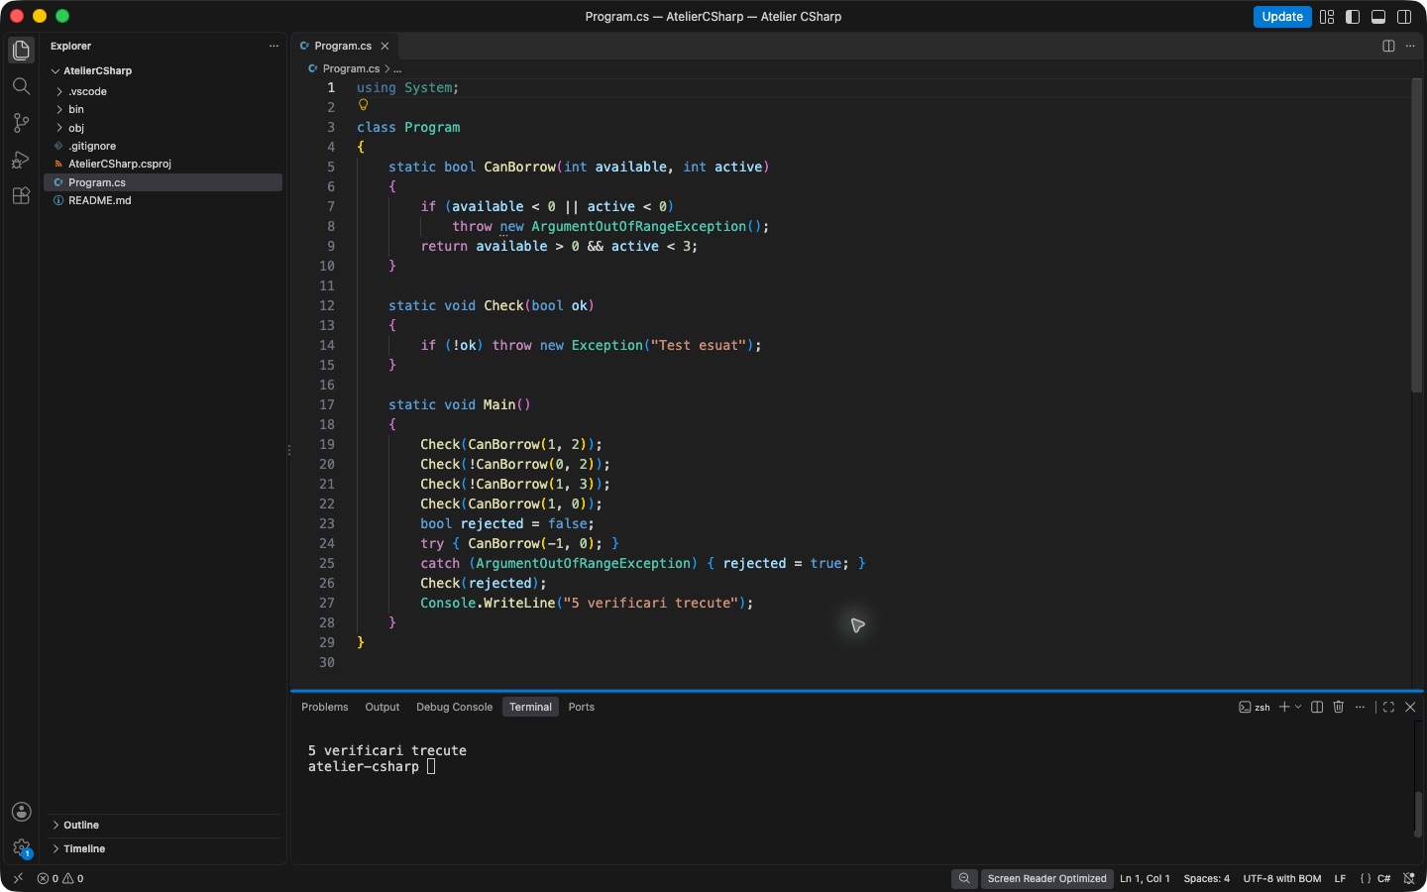Change indentation via Spaces: 4
The width and height of the screenshot is (1427, 892).
click(x=1206, y=878)
